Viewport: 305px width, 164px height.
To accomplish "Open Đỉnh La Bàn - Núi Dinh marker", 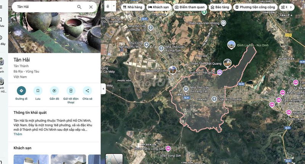I will tap(231, 45).
